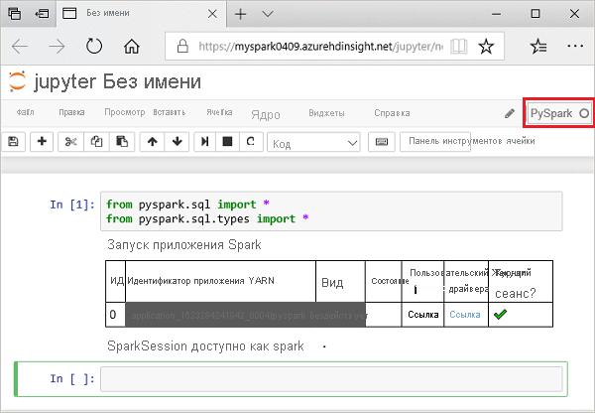Open the browser home page
This screenshot has width=595, height=413.
click(131, 47)
